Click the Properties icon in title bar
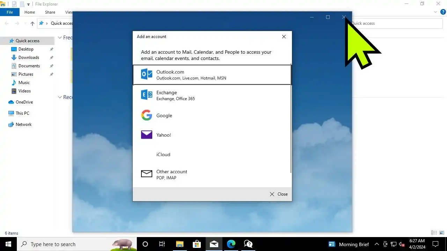447x251 pixels. (14, 4)
